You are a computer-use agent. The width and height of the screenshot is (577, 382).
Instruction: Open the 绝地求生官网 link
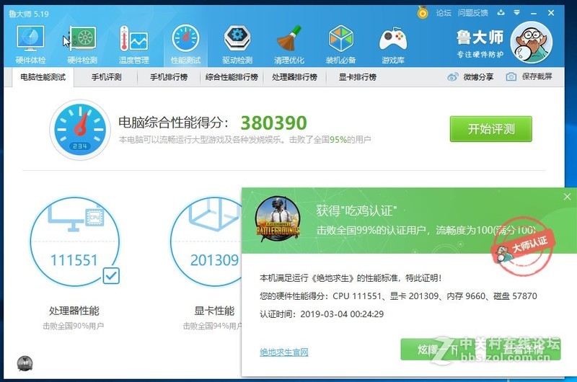[284, 352]
